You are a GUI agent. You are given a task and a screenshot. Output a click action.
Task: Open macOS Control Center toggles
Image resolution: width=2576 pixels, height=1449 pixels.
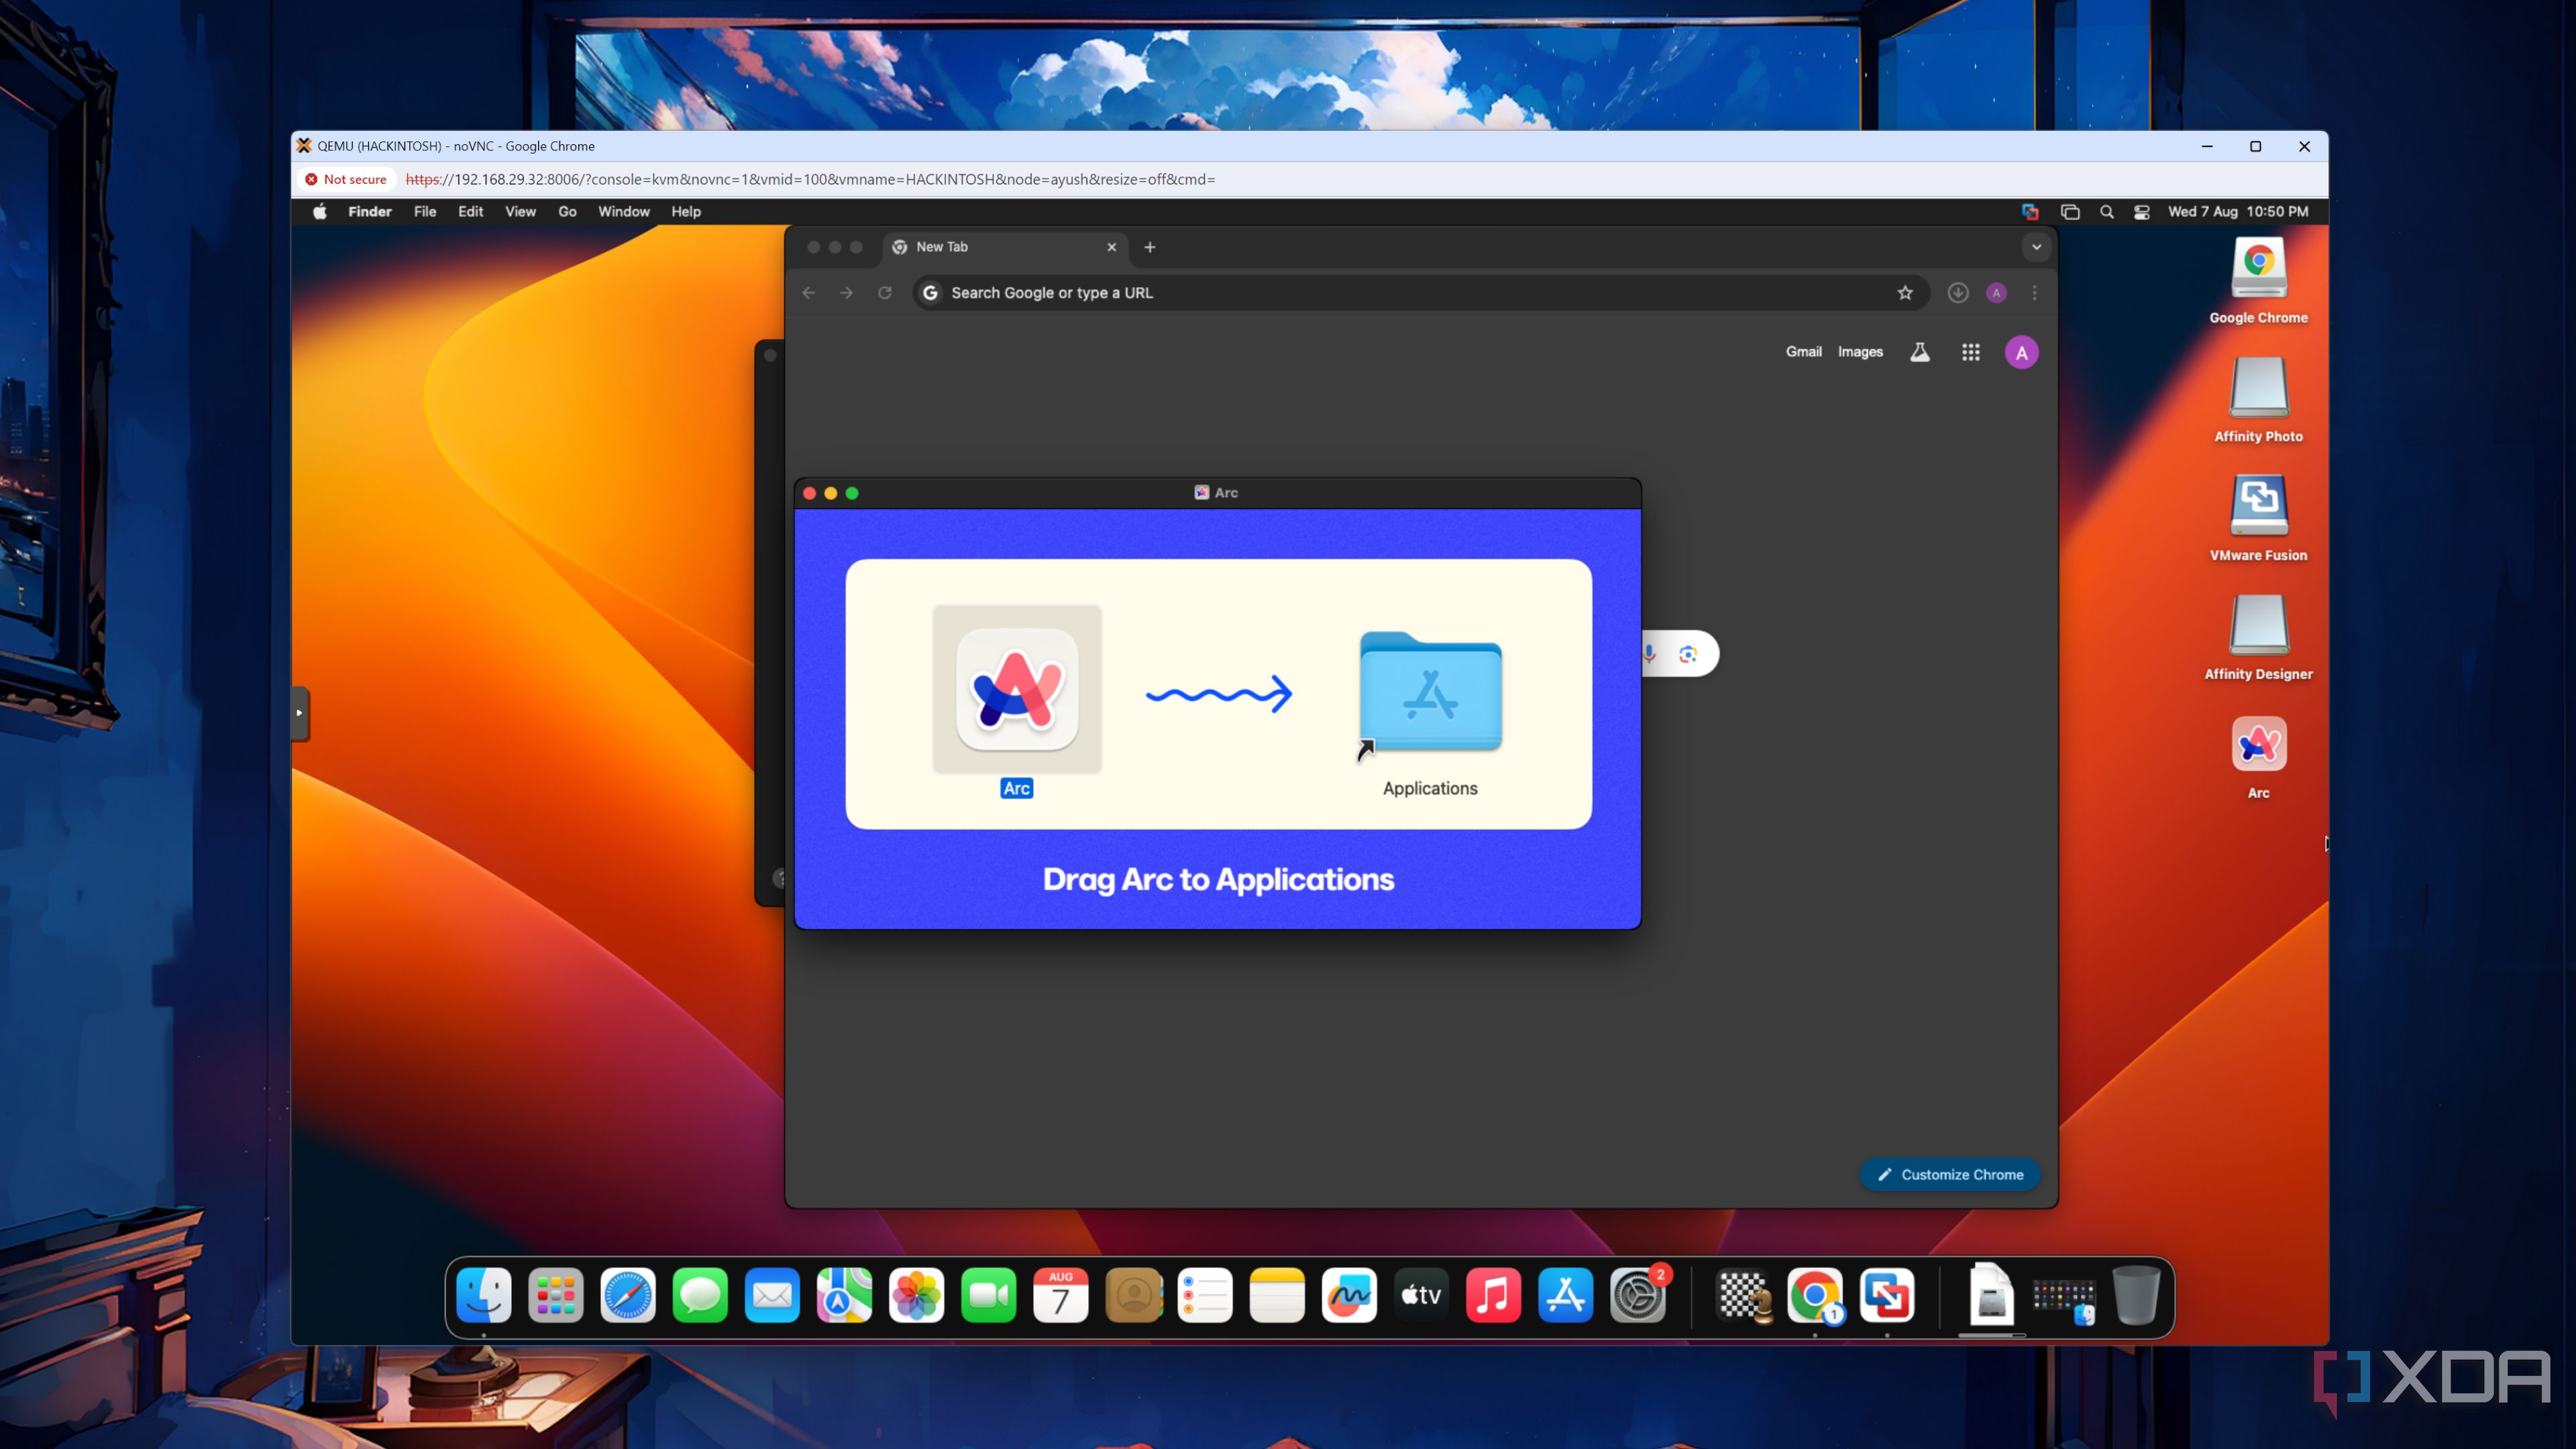pyautogui.click(x=2141, y=212)
